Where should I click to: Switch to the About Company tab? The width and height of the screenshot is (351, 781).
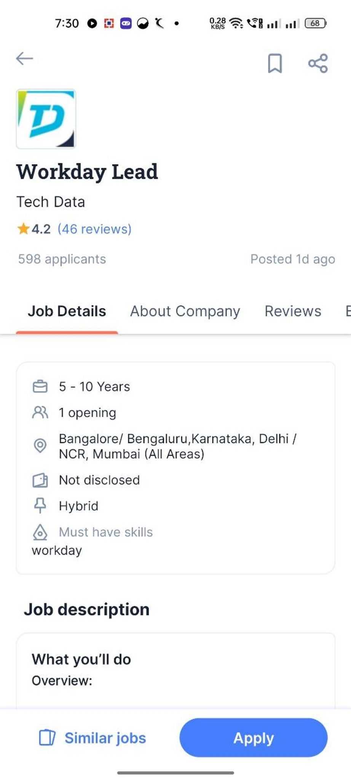pos(185,311)
